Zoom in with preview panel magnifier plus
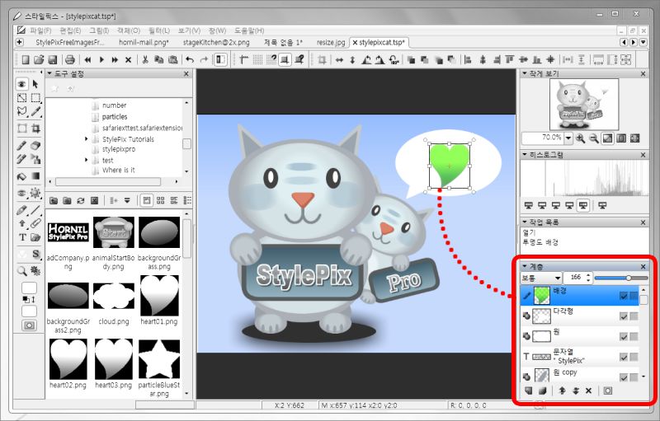 pyautogui.click(x=581, y=138)
